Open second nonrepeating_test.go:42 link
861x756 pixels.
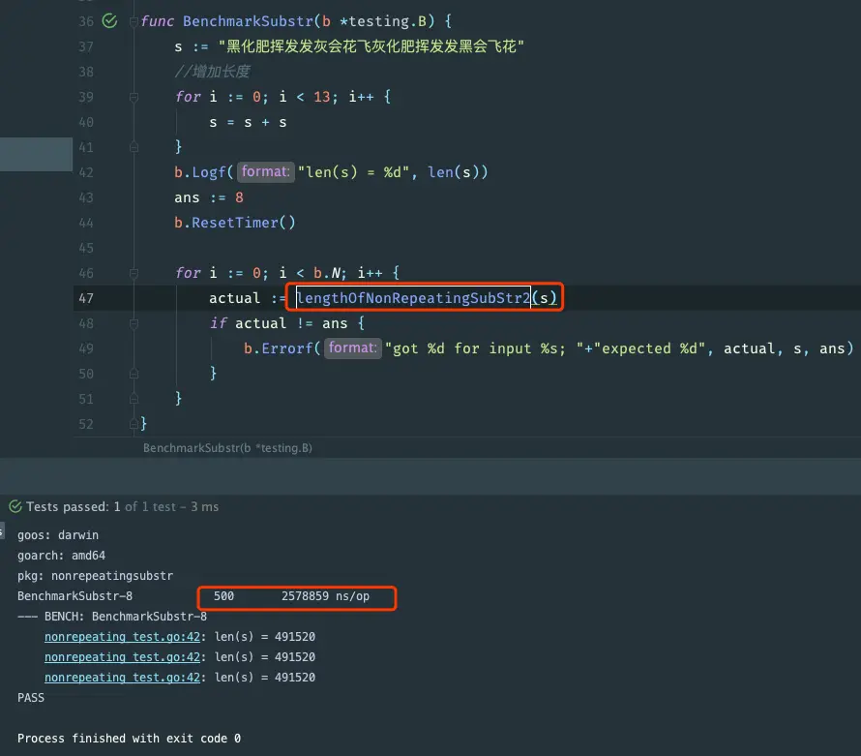tap(122, 657)
